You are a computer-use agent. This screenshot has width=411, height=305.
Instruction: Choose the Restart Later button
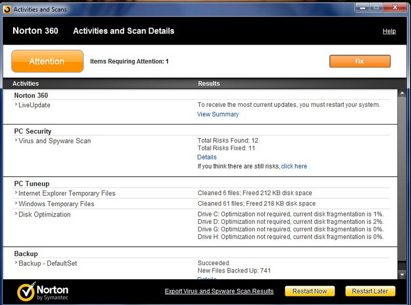click(370, 291)
